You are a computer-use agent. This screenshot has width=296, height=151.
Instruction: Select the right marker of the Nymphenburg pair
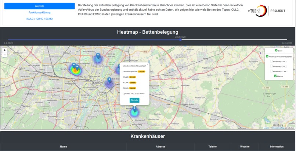[77, 68]
